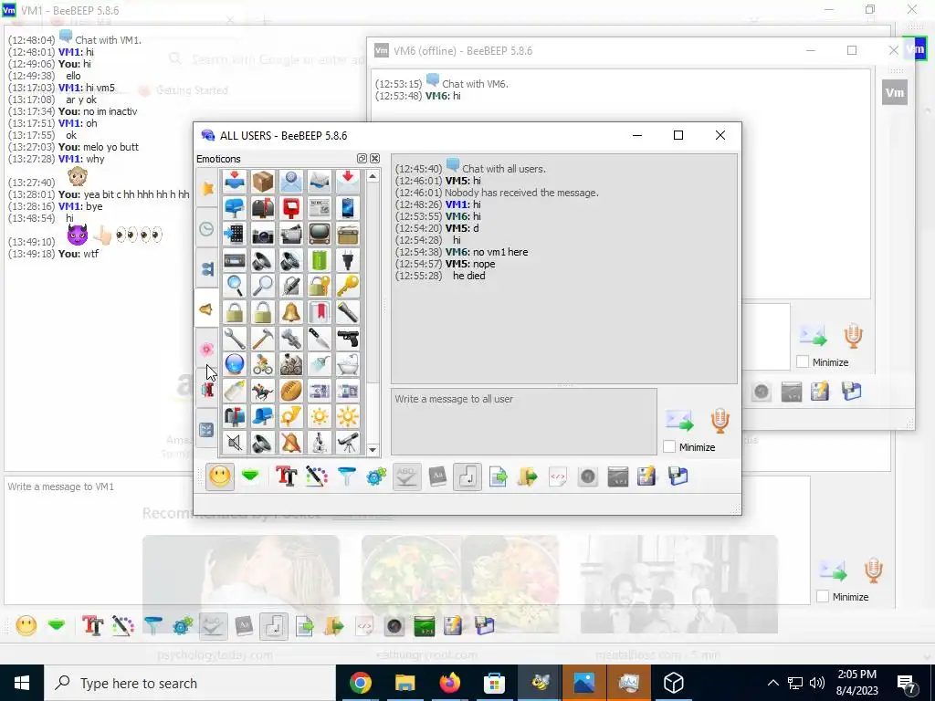This screenshot has height=701, width=935.
Task: Toggle the dictionary book in ALL USERS toolbar
Action: point(437,476)
